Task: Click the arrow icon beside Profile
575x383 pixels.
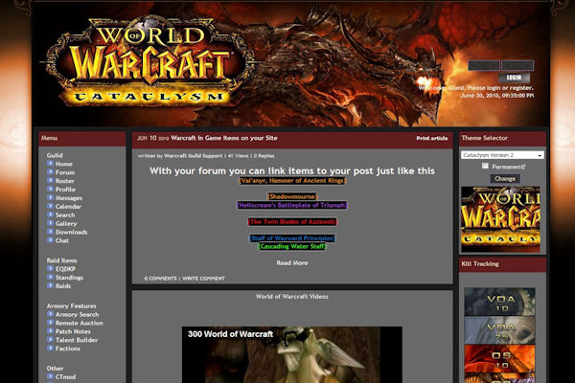Action: (50, 189)
